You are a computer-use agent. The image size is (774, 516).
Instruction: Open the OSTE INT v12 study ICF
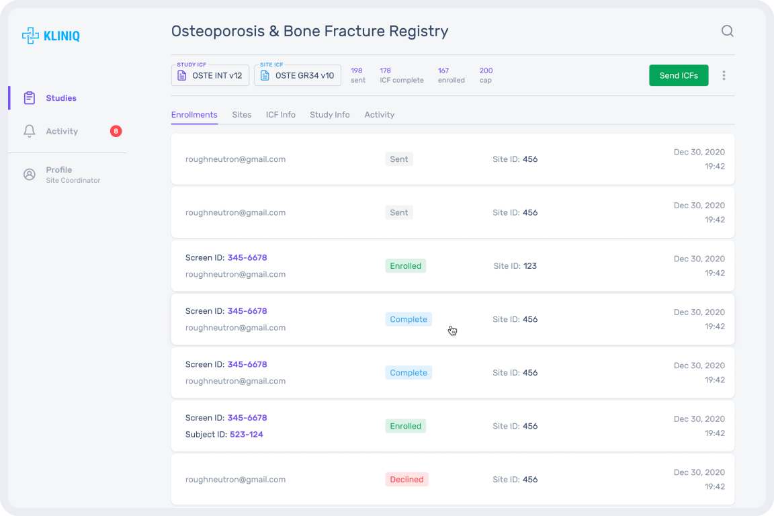(216, 76)
